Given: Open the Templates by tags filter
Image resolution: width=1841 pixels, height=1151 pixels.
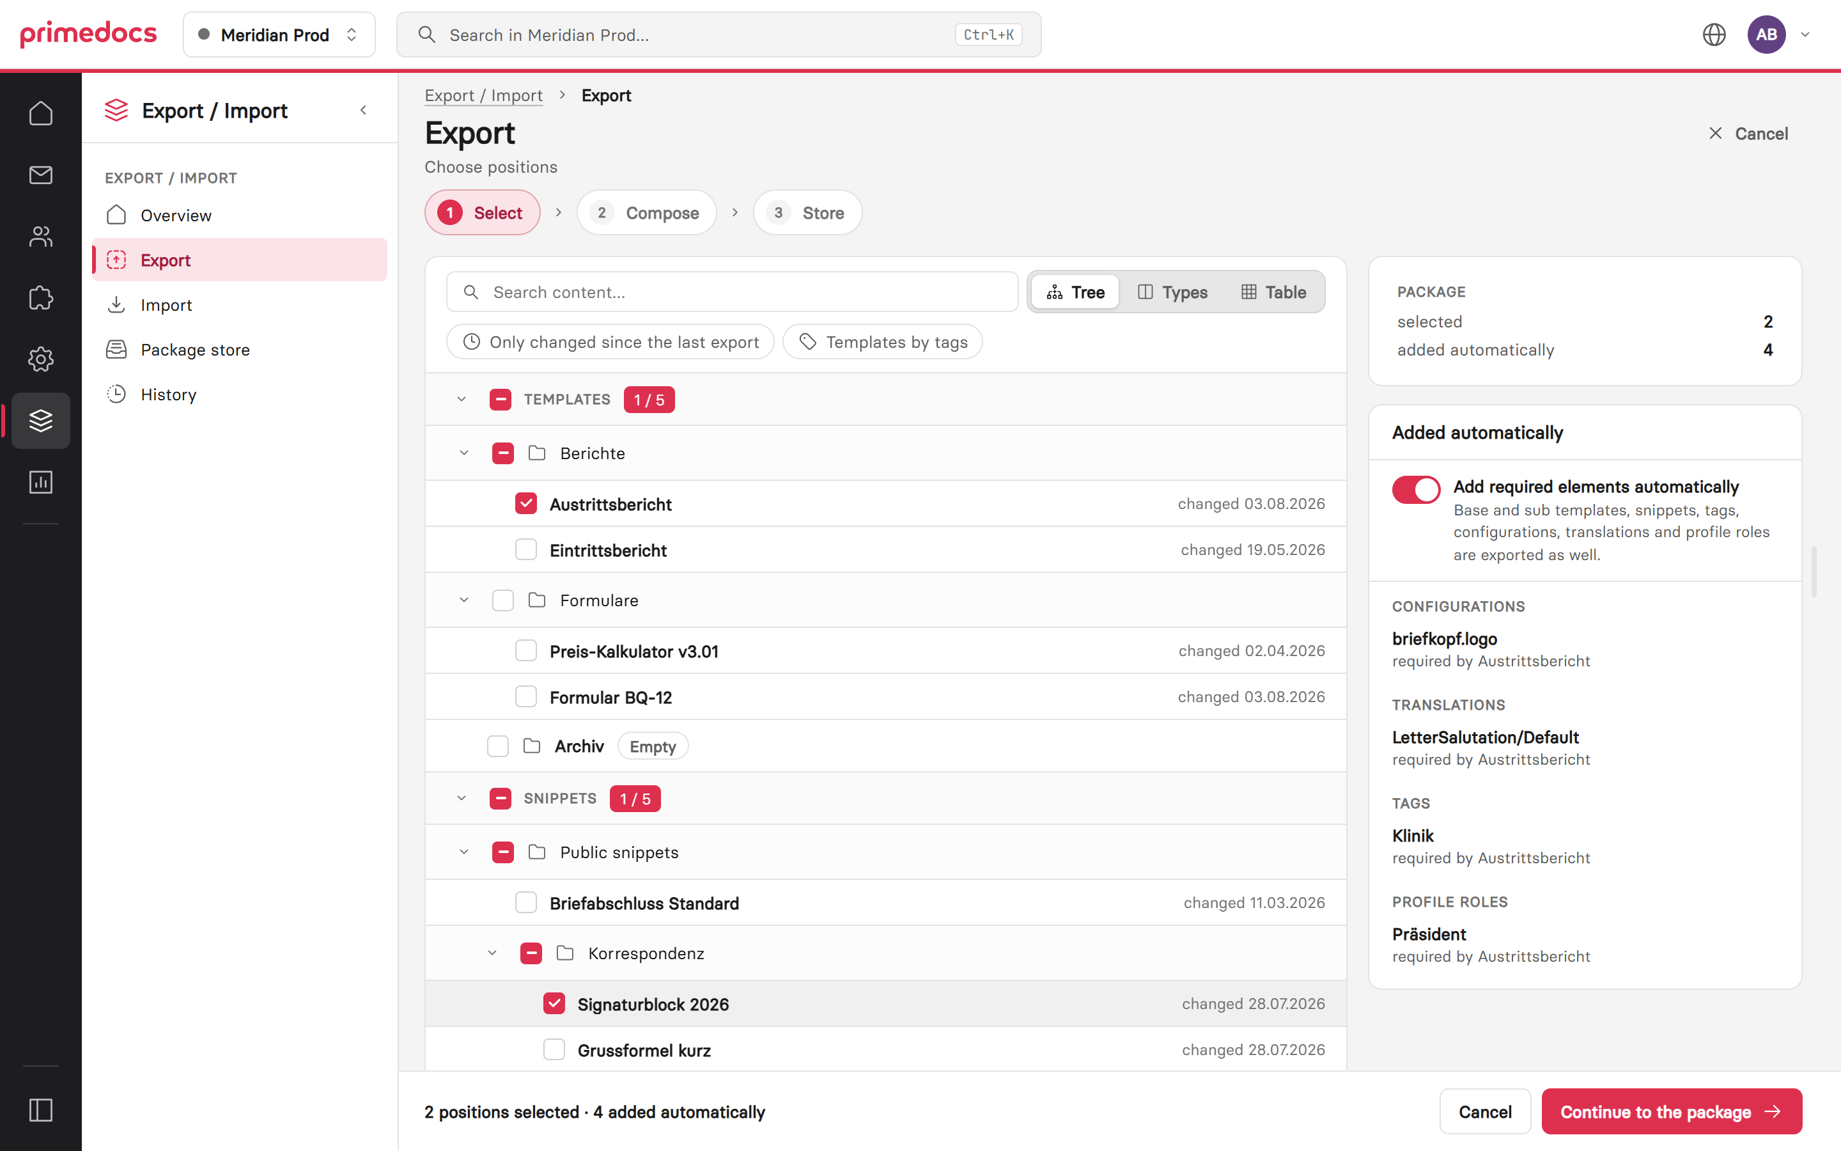Looking at the screenshot, I should (882, 342).
